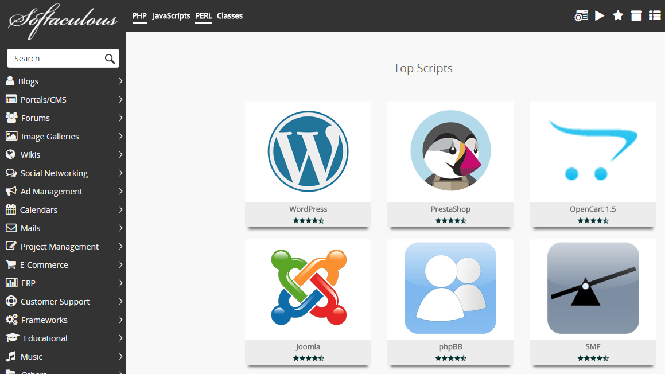
Task: Expand the Social Networking chevron
Action: pyautogui.click(x=120, y=173)
